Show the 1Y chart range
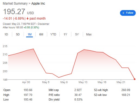139x103 pixels. coord(65,34)
